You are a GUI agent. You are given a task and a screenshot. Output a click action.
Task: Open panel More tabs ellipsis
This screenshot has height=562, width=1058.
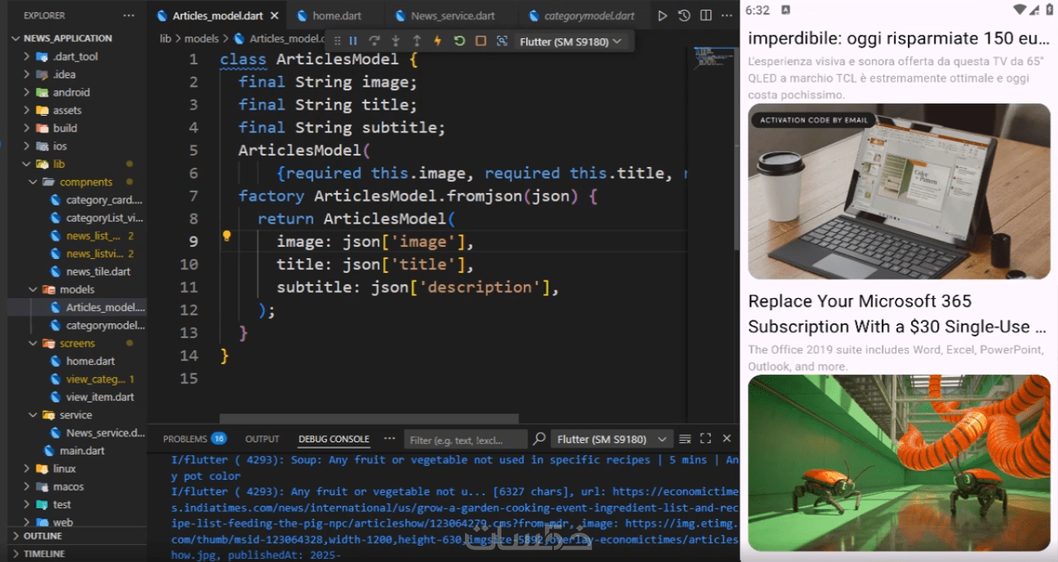pos(389,439)
